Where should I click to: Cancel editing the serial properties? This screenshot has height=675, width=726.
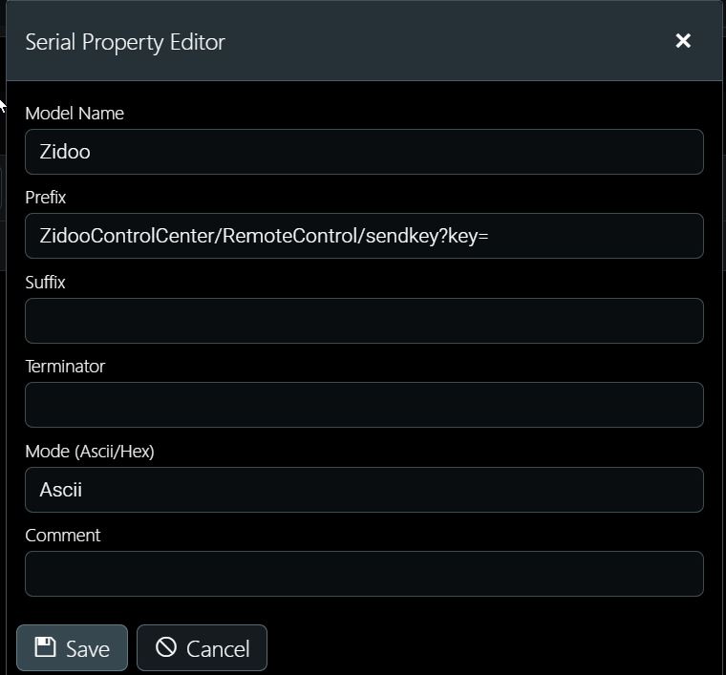click(202, 647)
